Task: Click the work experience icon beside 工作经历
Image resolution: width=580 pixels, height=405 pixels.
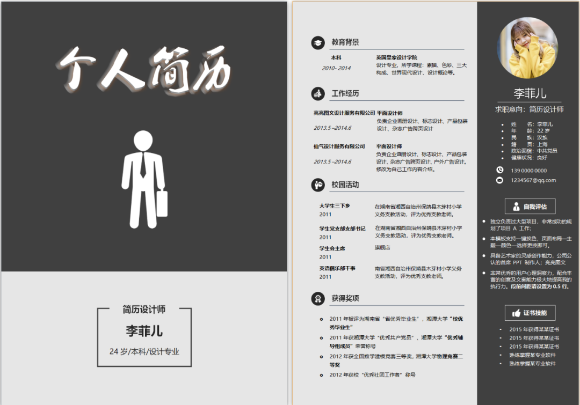Action: (x=318, y=94)
